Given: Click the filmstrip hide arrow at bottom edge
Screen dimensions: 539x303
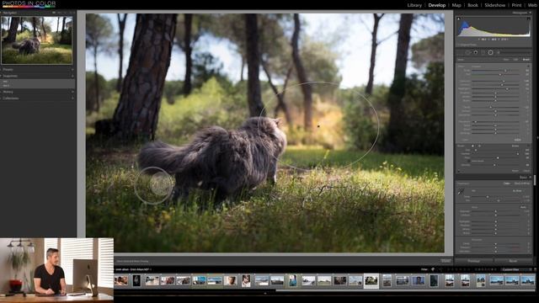Looking at the screenshot, I should (x=265, y=294).
